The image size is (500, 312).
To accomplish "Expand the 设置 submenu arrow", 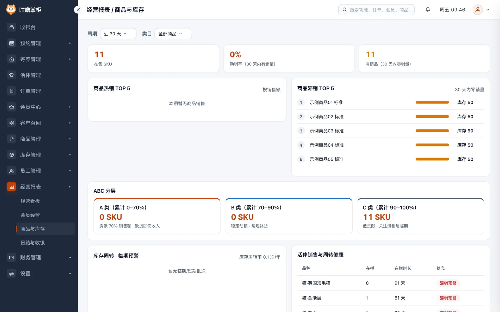I will coord(70,273).
